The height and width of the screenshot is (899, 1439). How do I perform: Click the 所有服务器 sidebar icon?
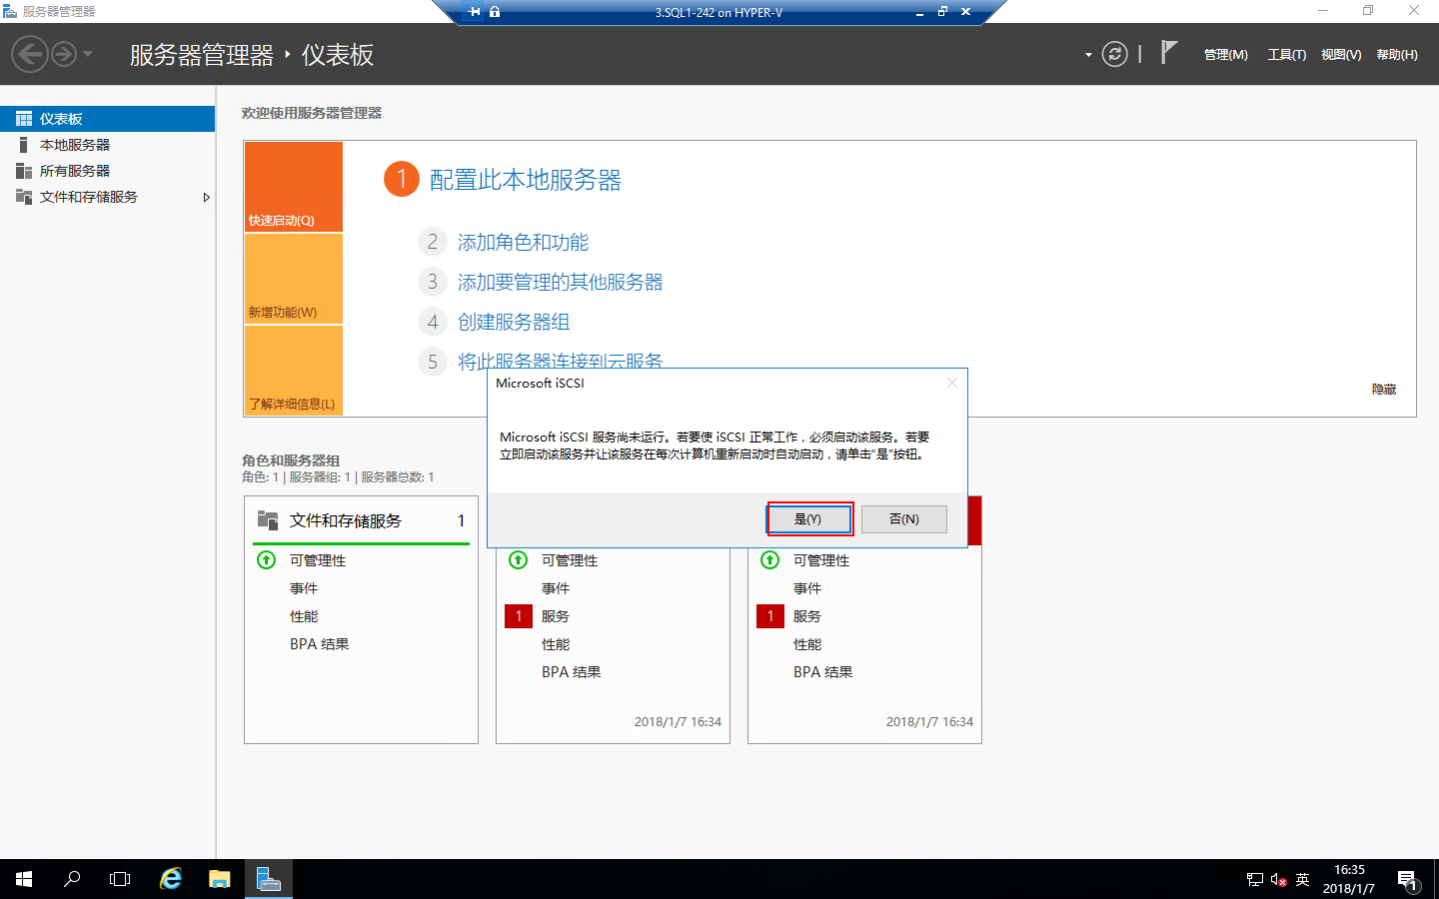[x=24, y=171]
